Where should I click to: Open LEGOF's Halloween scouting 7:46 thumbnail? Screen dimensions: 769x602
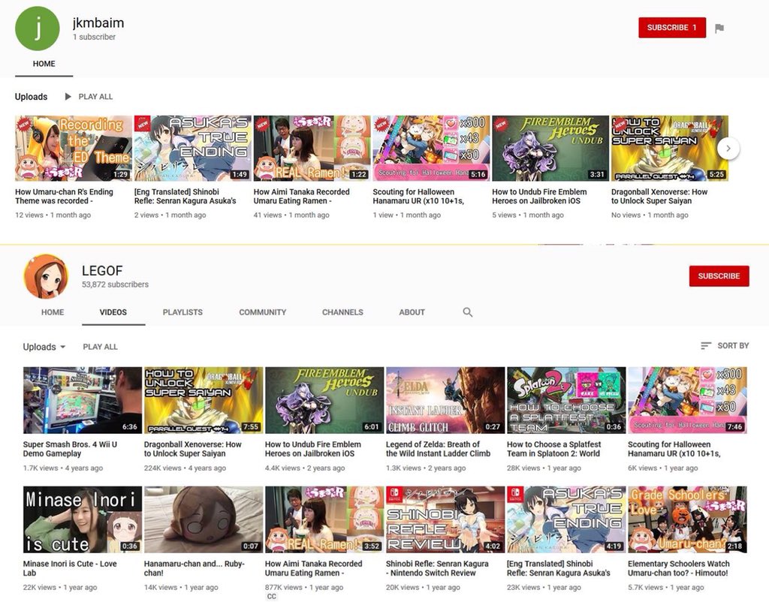[687, 400]
